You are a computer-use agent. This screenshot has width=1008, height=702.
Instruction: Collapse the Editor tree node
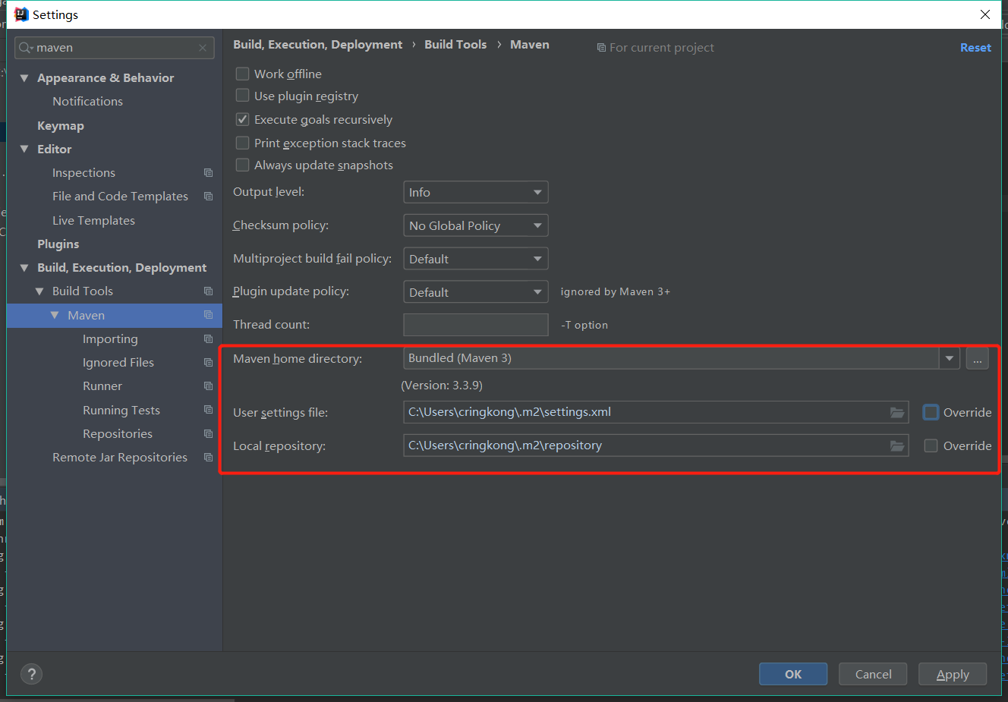(24, 150)
